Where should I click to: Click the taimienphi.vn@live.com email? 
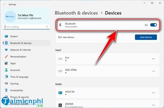tap(29, 18)
